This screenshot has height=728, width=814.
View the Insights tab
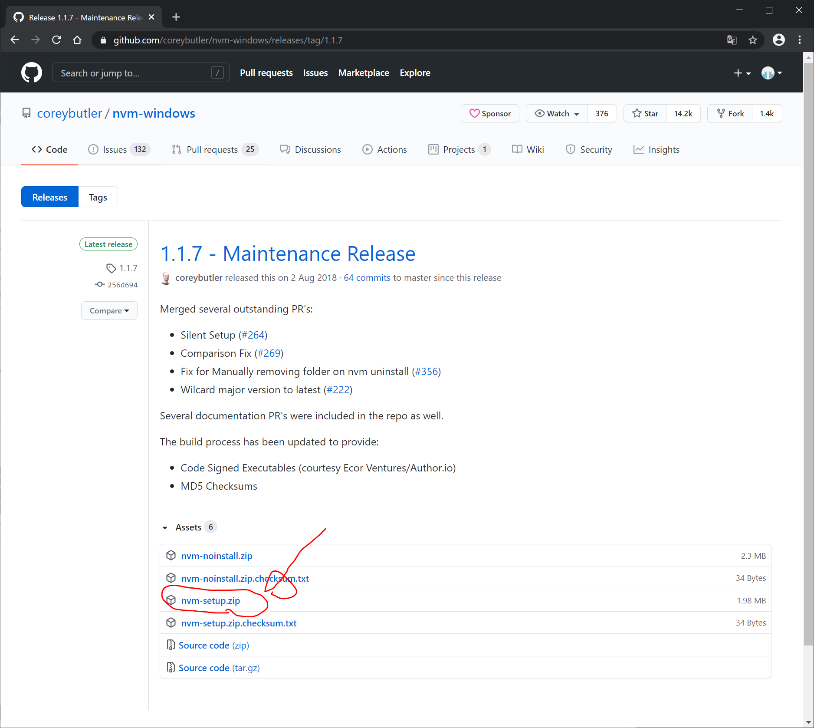click(x=656, y=149)
